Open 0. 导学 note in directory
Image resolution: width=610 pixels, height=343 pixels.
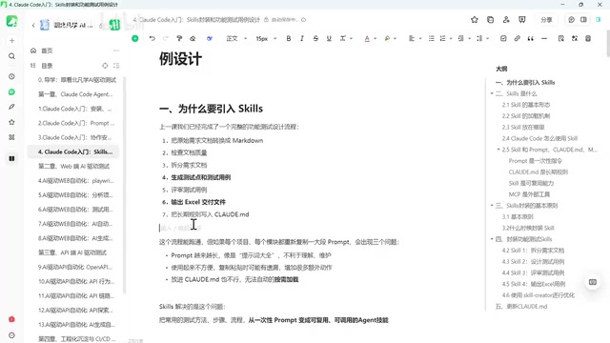tap(76, 80)
